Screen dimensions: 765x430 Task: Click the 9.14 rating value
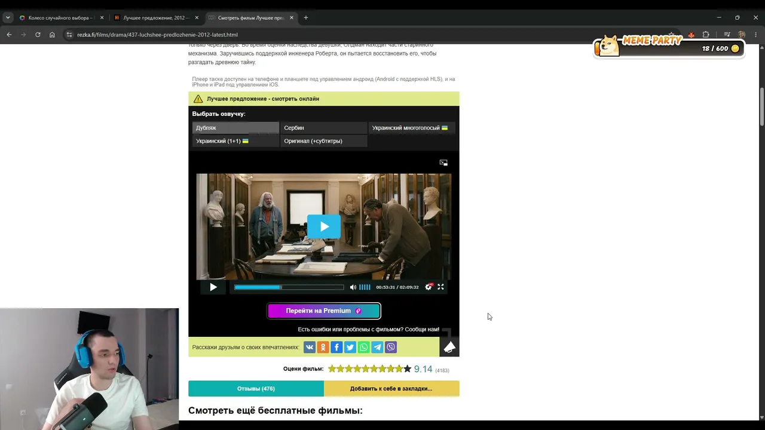[x=423, y=369]
